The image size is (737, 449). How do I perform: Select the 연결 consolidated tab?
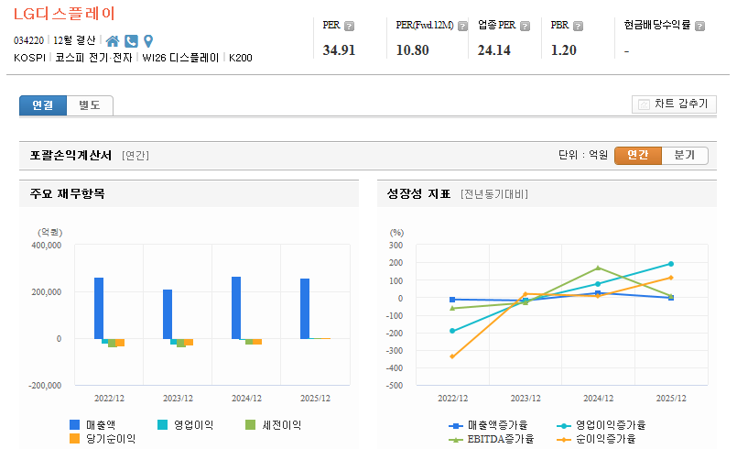pos(43,105)
